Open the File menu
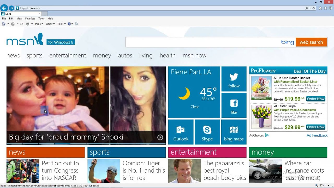 click(4, 19)
